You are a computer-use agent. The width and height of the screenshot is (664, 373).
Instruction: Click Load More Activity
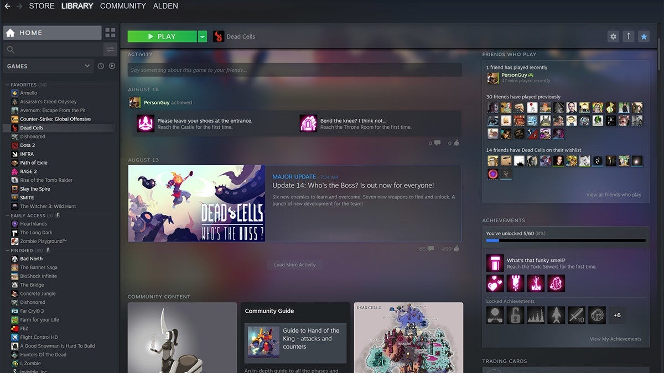pos(295,265)
